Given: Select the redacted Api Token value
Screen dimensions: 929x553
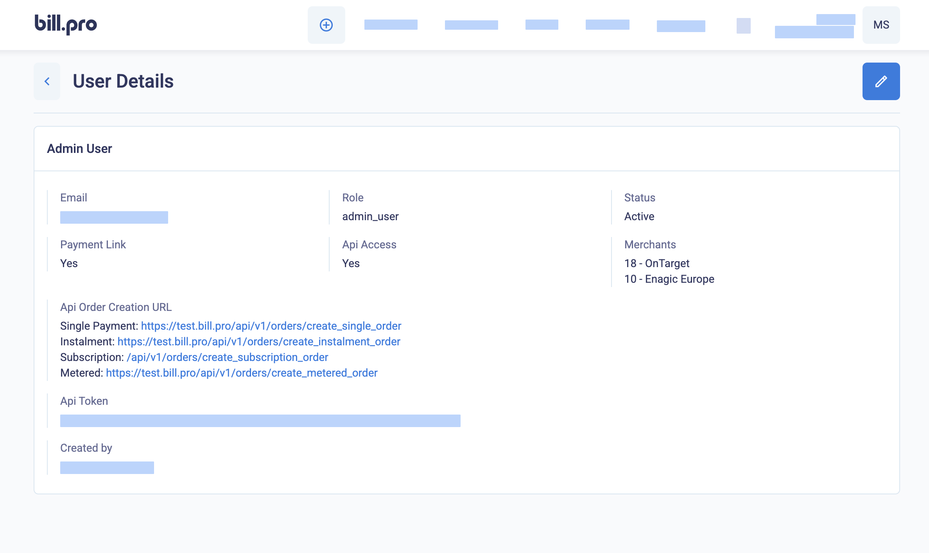Looking at the screenshot, I should point(260,421).
